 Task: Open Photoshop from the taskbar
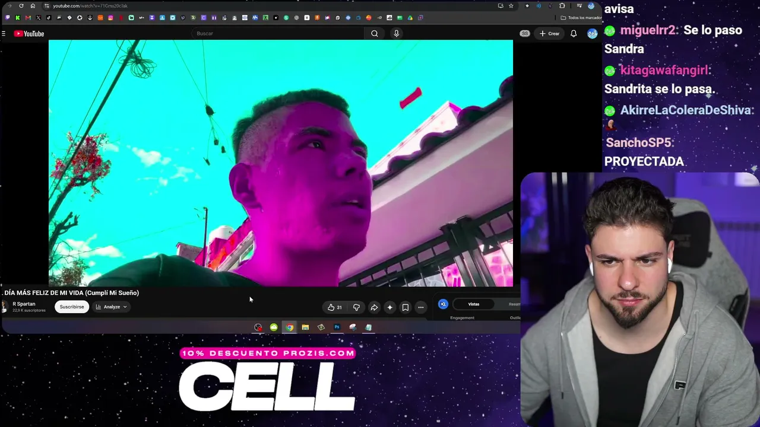point(337,327)
